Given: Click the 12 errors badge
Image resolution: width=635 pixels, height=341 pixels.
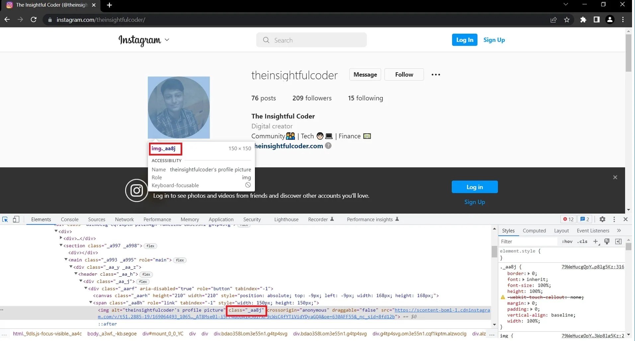Looking at the screenshot, I should (x=568, y=219).
